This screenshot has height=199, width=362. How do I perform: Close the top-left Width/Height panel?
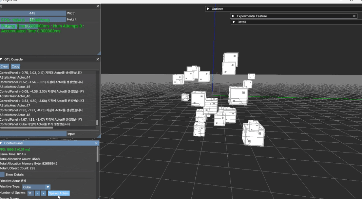[x=98, y=6]
